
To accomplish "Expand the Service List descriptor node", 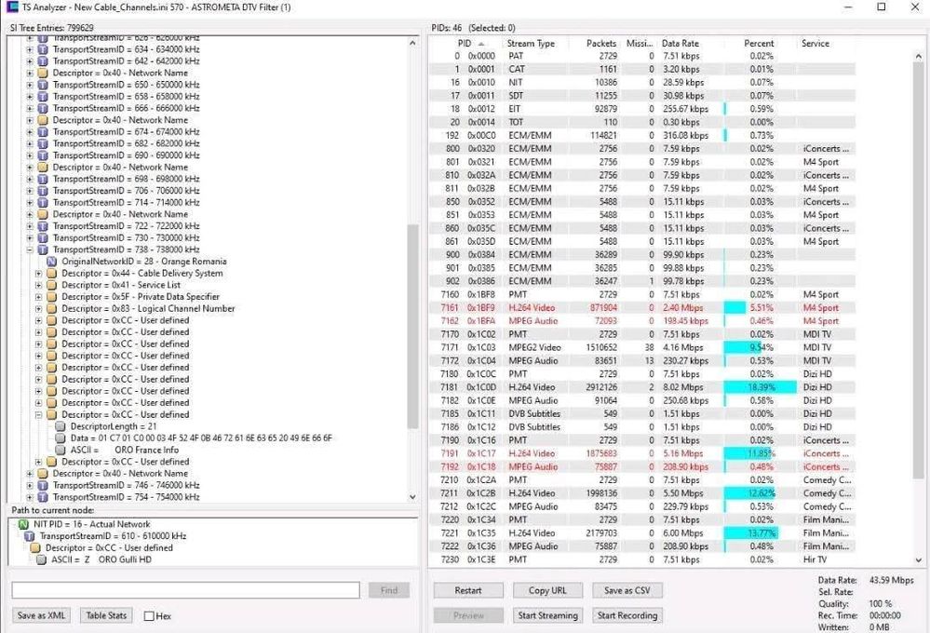I will 39,285.
